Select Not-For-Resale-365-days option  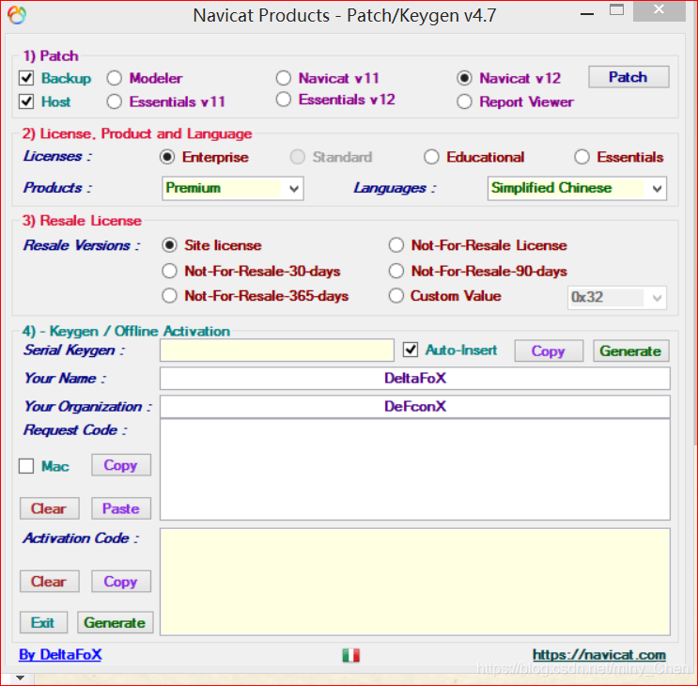170,296
